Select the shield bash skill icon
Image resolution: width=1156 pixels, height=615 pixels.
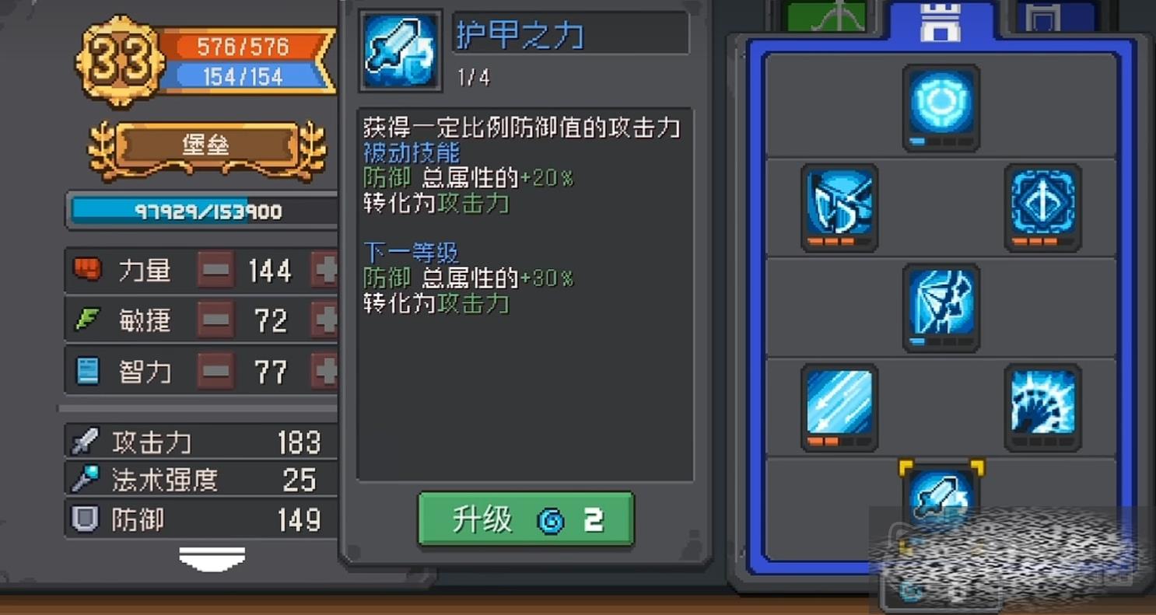[839, 208]
